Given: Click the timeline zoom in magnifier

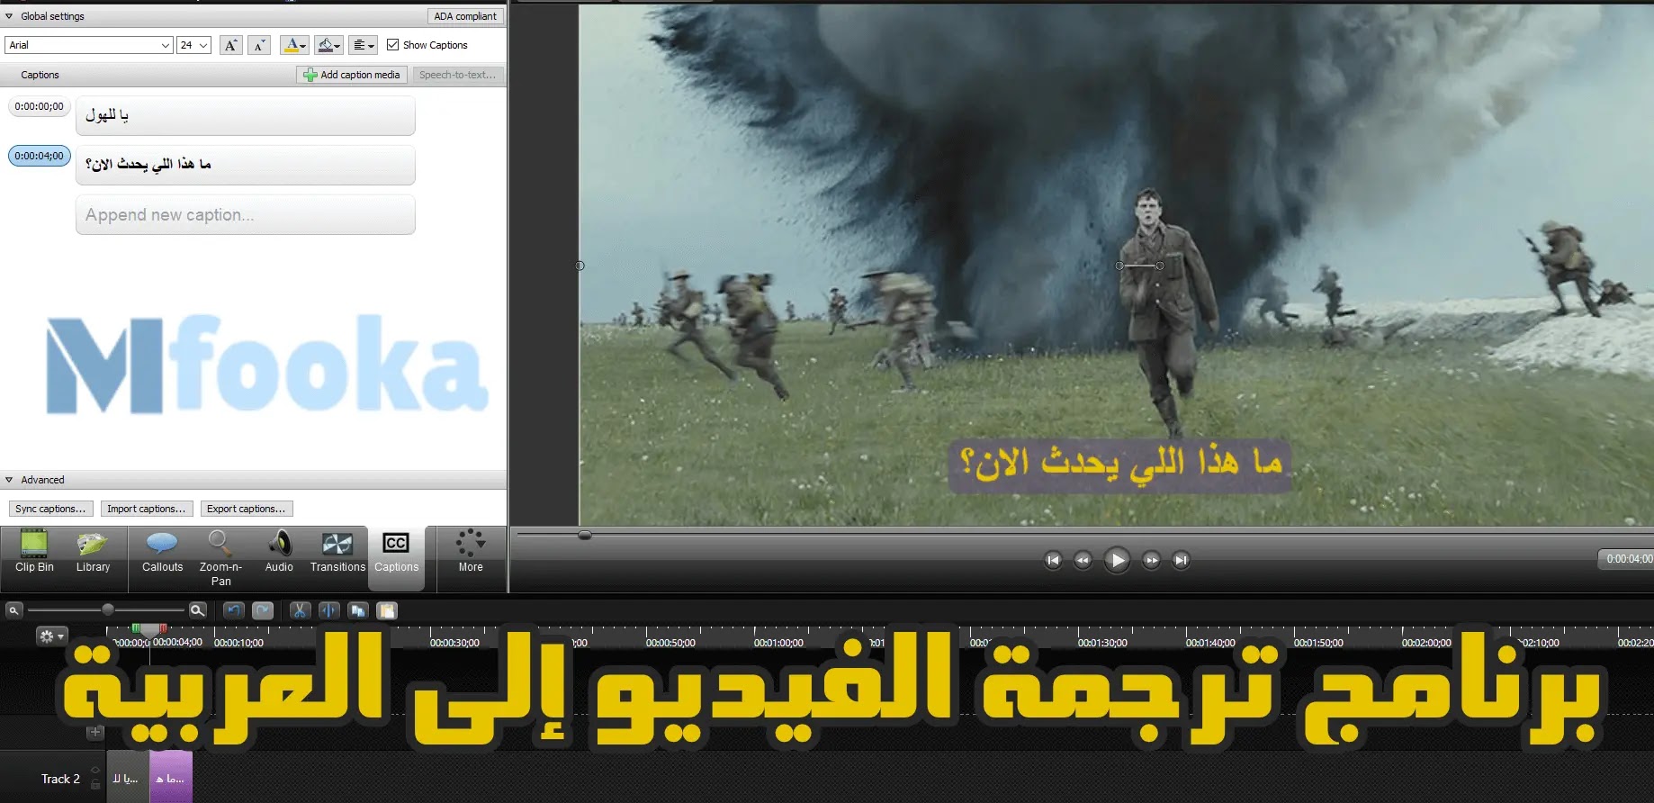Looking at the screenshot, I should [x=197, y=610].
